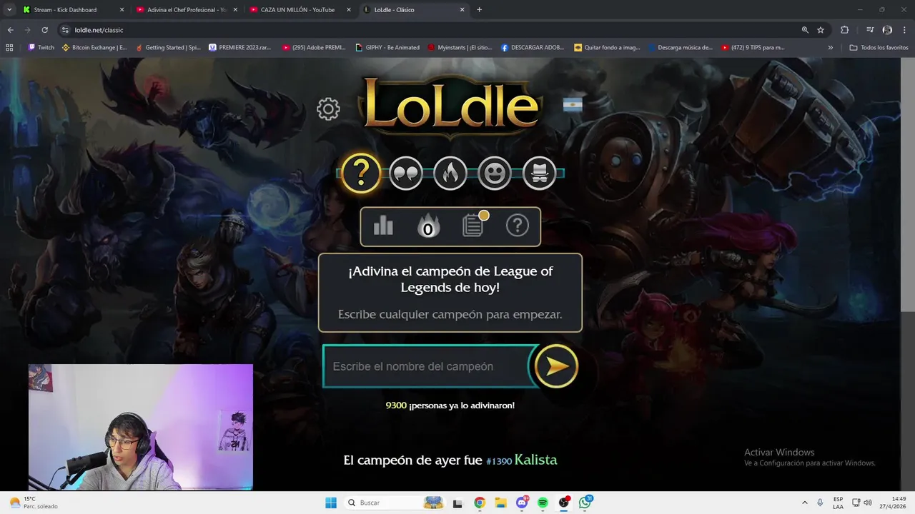Open the Twitch bookmark
The height and width of the screenshot is (514, 915).
[x=41, y=48]
